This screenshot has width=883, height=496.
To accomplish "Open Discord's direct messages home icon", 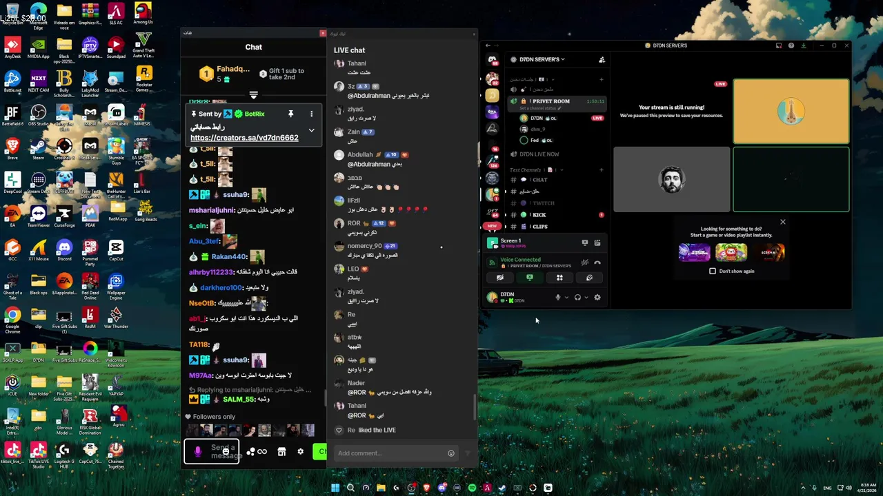I will click(492, 61).
